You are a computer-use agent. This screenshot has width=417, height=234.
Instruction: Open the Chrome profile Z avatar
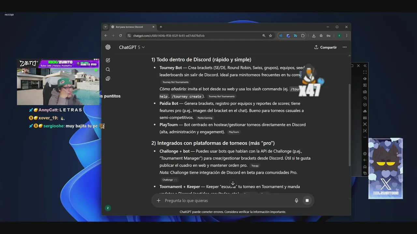click(x=339, y=36)
